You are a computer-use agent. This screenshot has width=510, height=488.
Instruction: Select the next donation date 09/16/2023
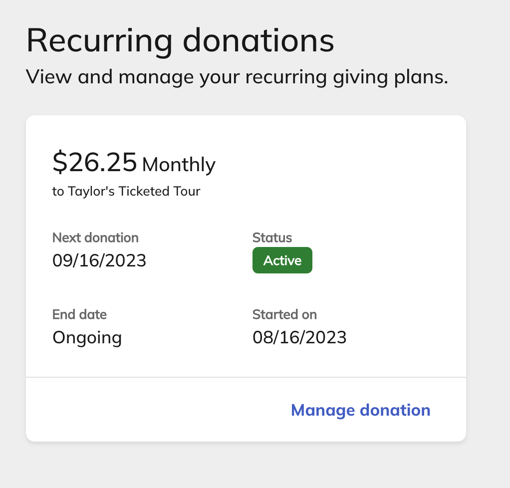[99, 260]
